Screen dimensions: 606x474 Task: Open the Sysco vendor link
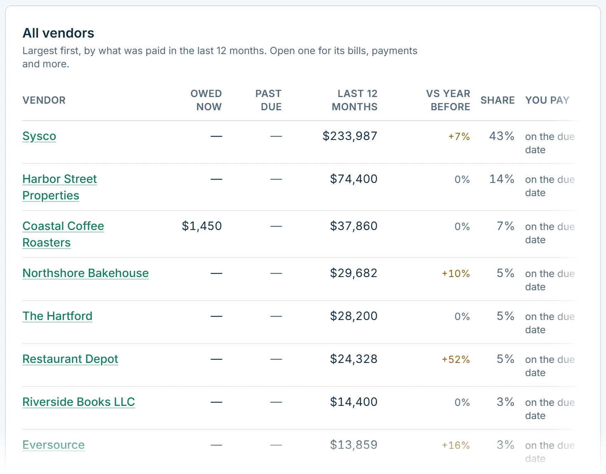[x=39, y=136]
